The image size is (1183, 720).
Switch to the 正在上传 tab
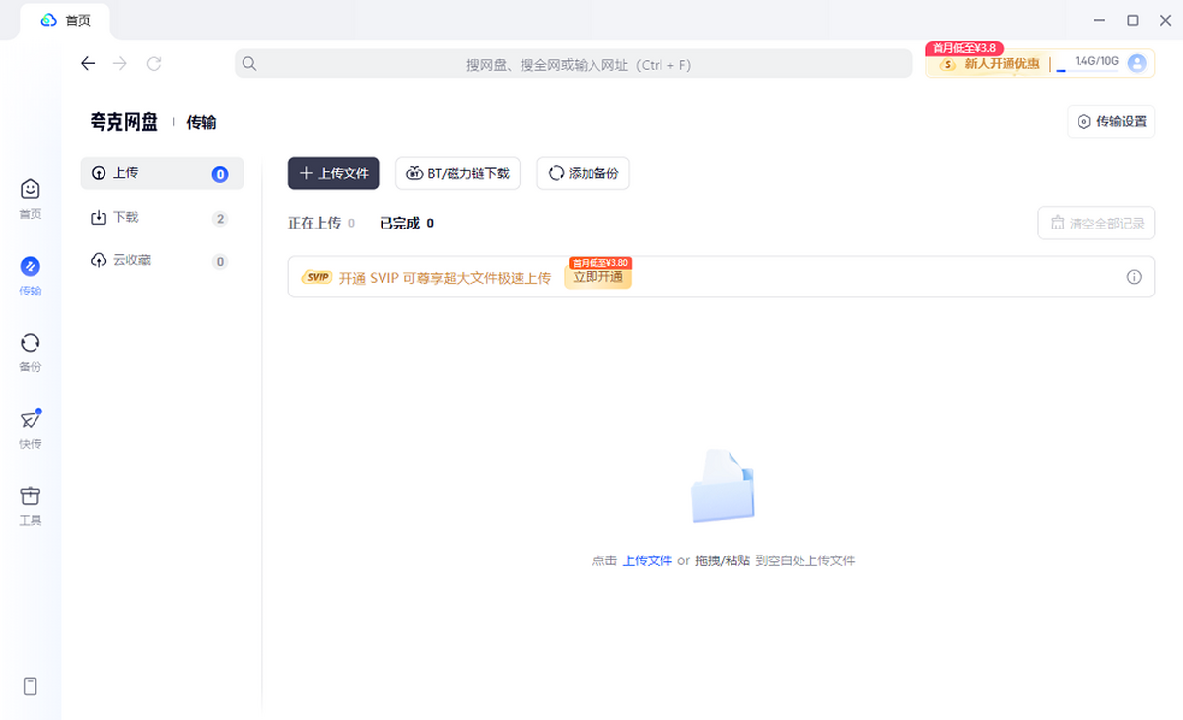[321, 224]
